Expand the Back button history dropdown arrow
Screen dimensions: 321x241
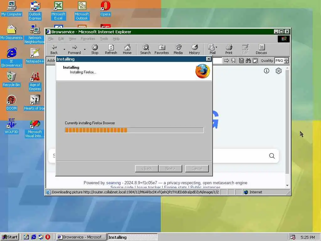tap(64, 49)
